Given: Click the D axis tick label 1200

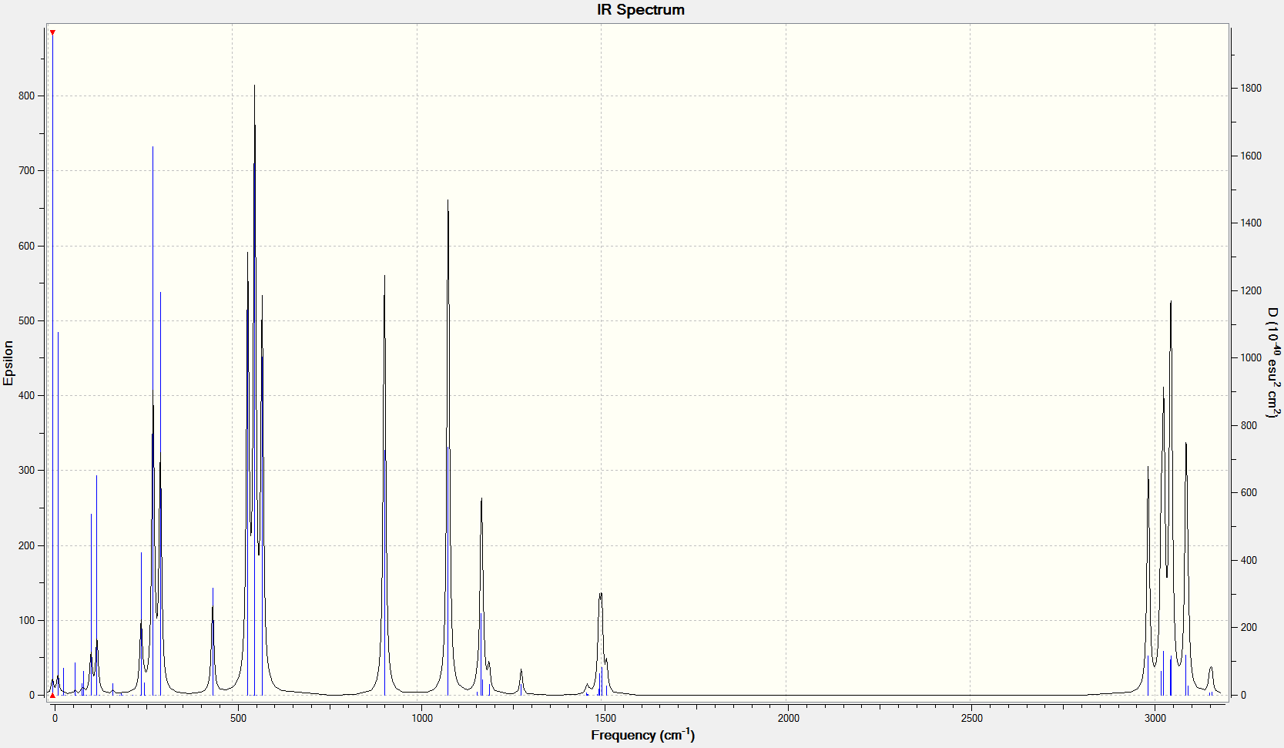Looking at the screenshot, I should 1251,290.
